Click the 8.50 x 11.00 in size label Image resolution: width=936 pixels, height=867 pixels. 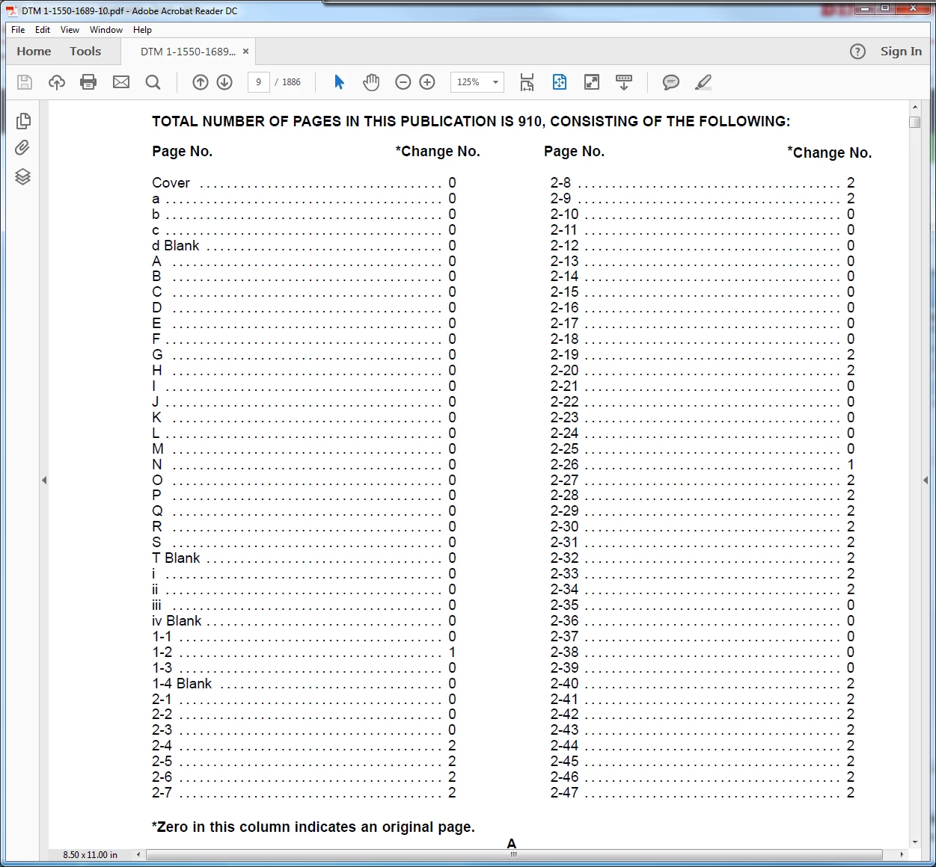[x=90, y=855]
